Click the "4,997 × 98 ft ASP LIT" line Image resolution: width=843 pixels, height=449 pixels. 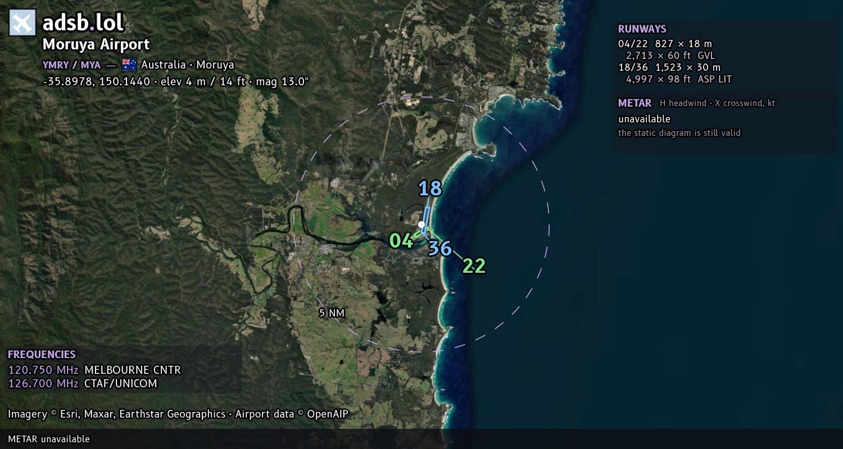click(x=679, y=79)
